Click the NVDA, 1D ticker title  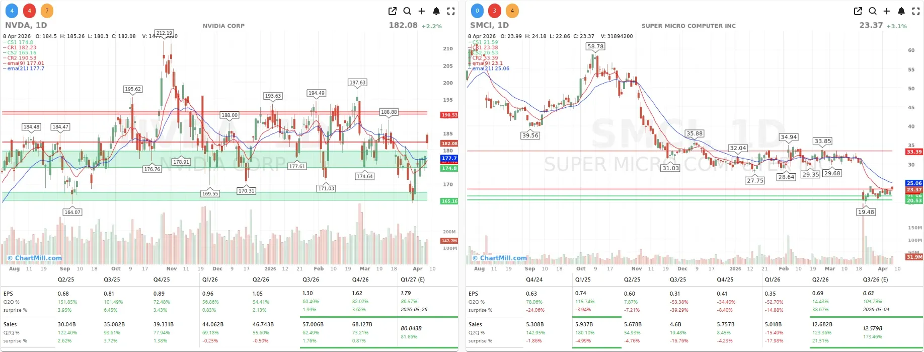[26, 25]
